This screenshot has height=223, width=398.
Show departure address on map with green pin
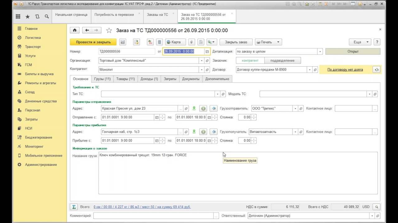[194, 108]
